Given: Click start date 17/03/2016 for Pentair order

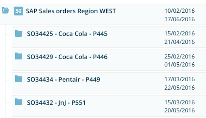Looking at the screenshot, I should click(180, 79).
